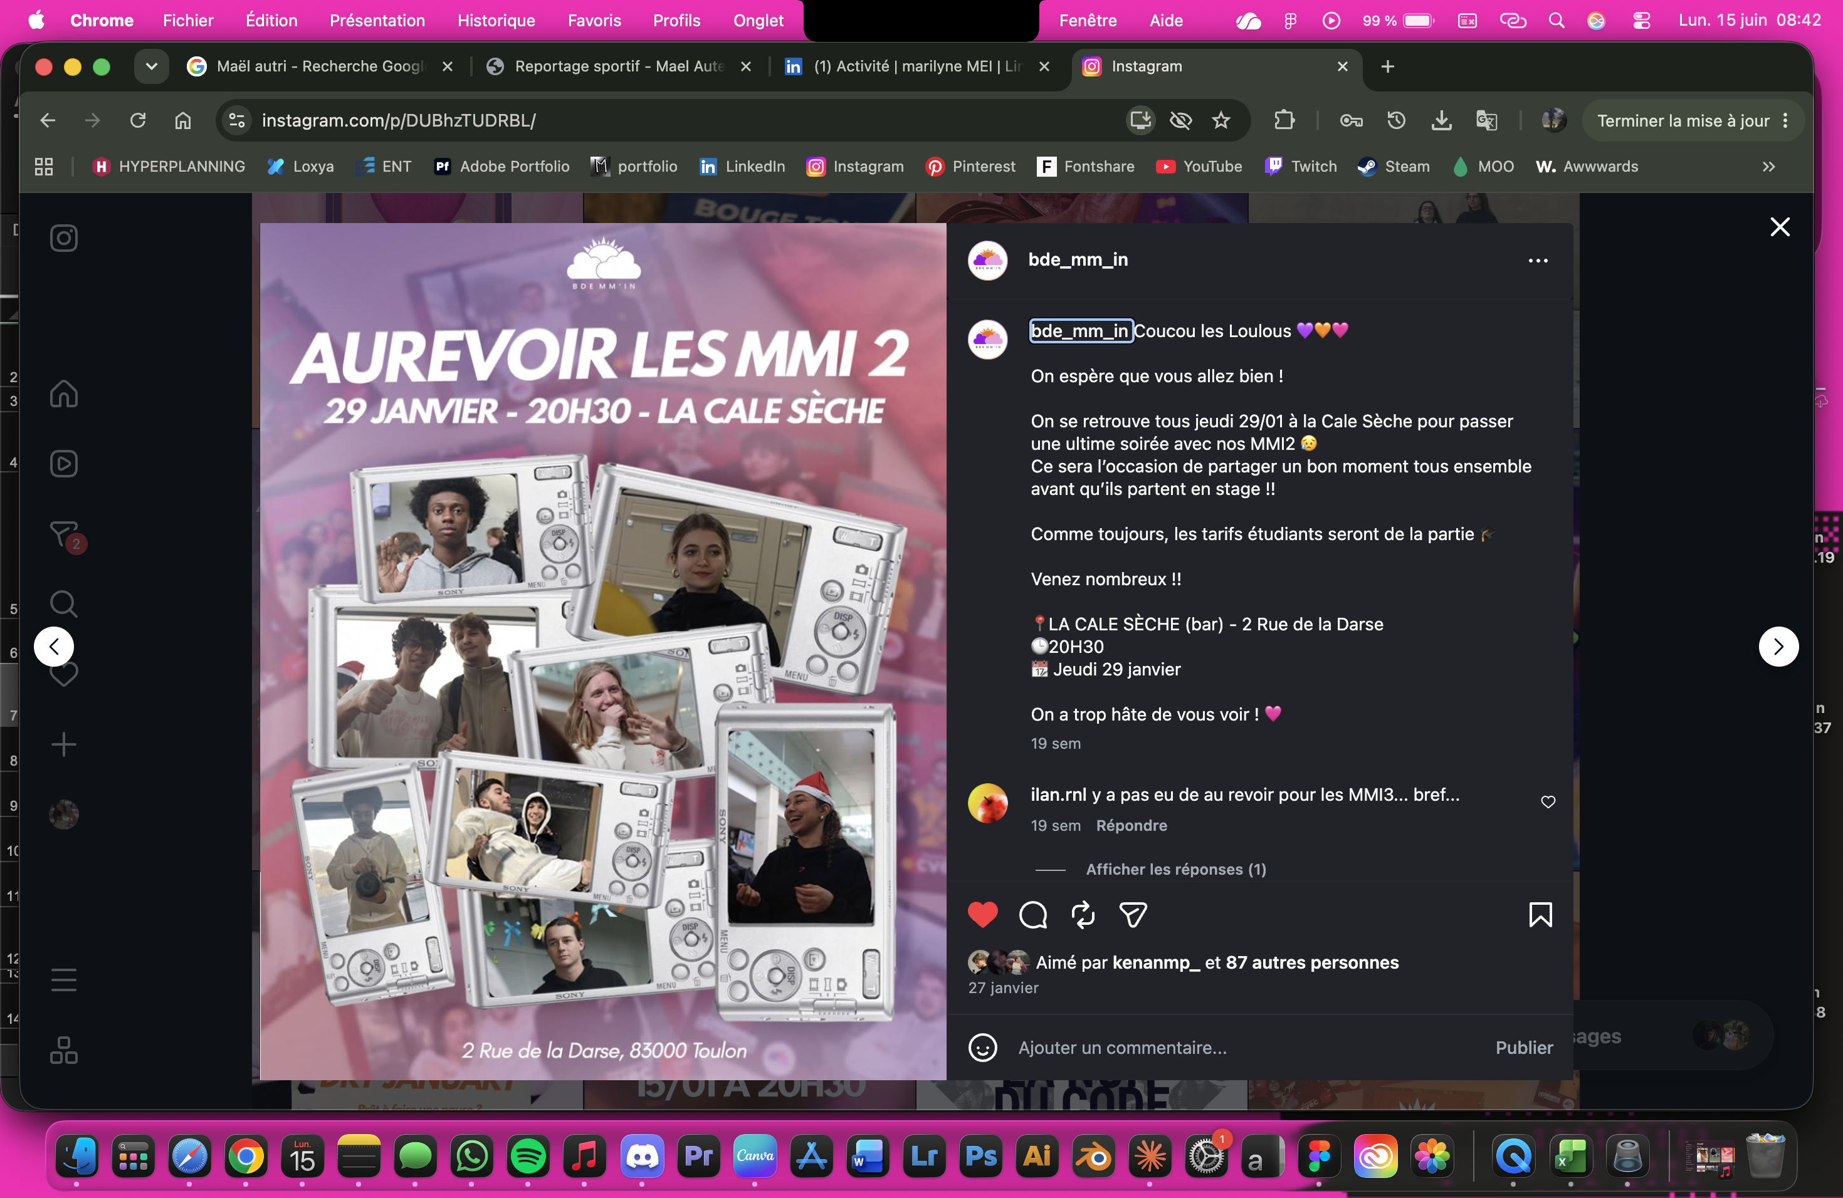
Task: Show hidden bookmarks with double chevron
Action: (1768, 167)
